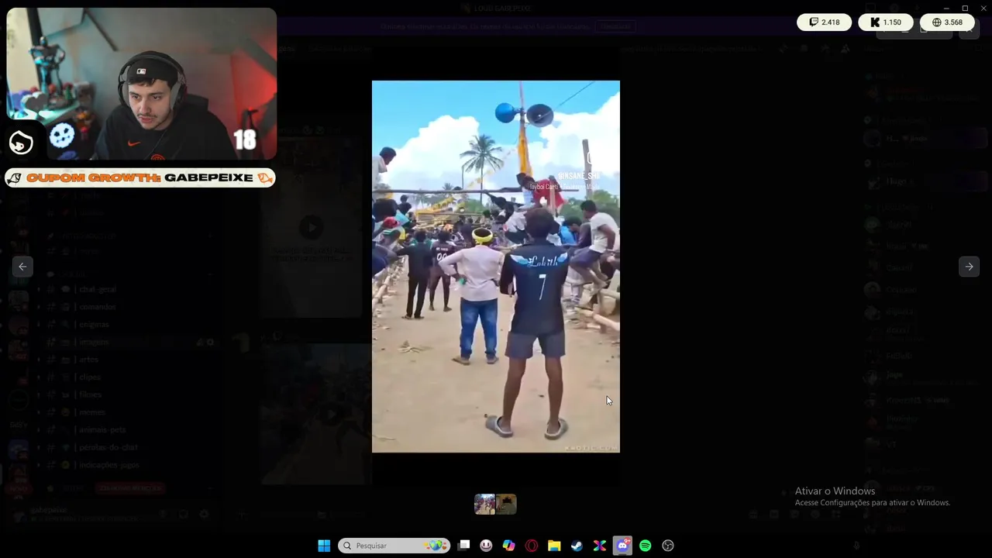The height and width of the screenshot is (558, 992).
Task: Open File Explorer from the taskbar
Action: [554, 546]
